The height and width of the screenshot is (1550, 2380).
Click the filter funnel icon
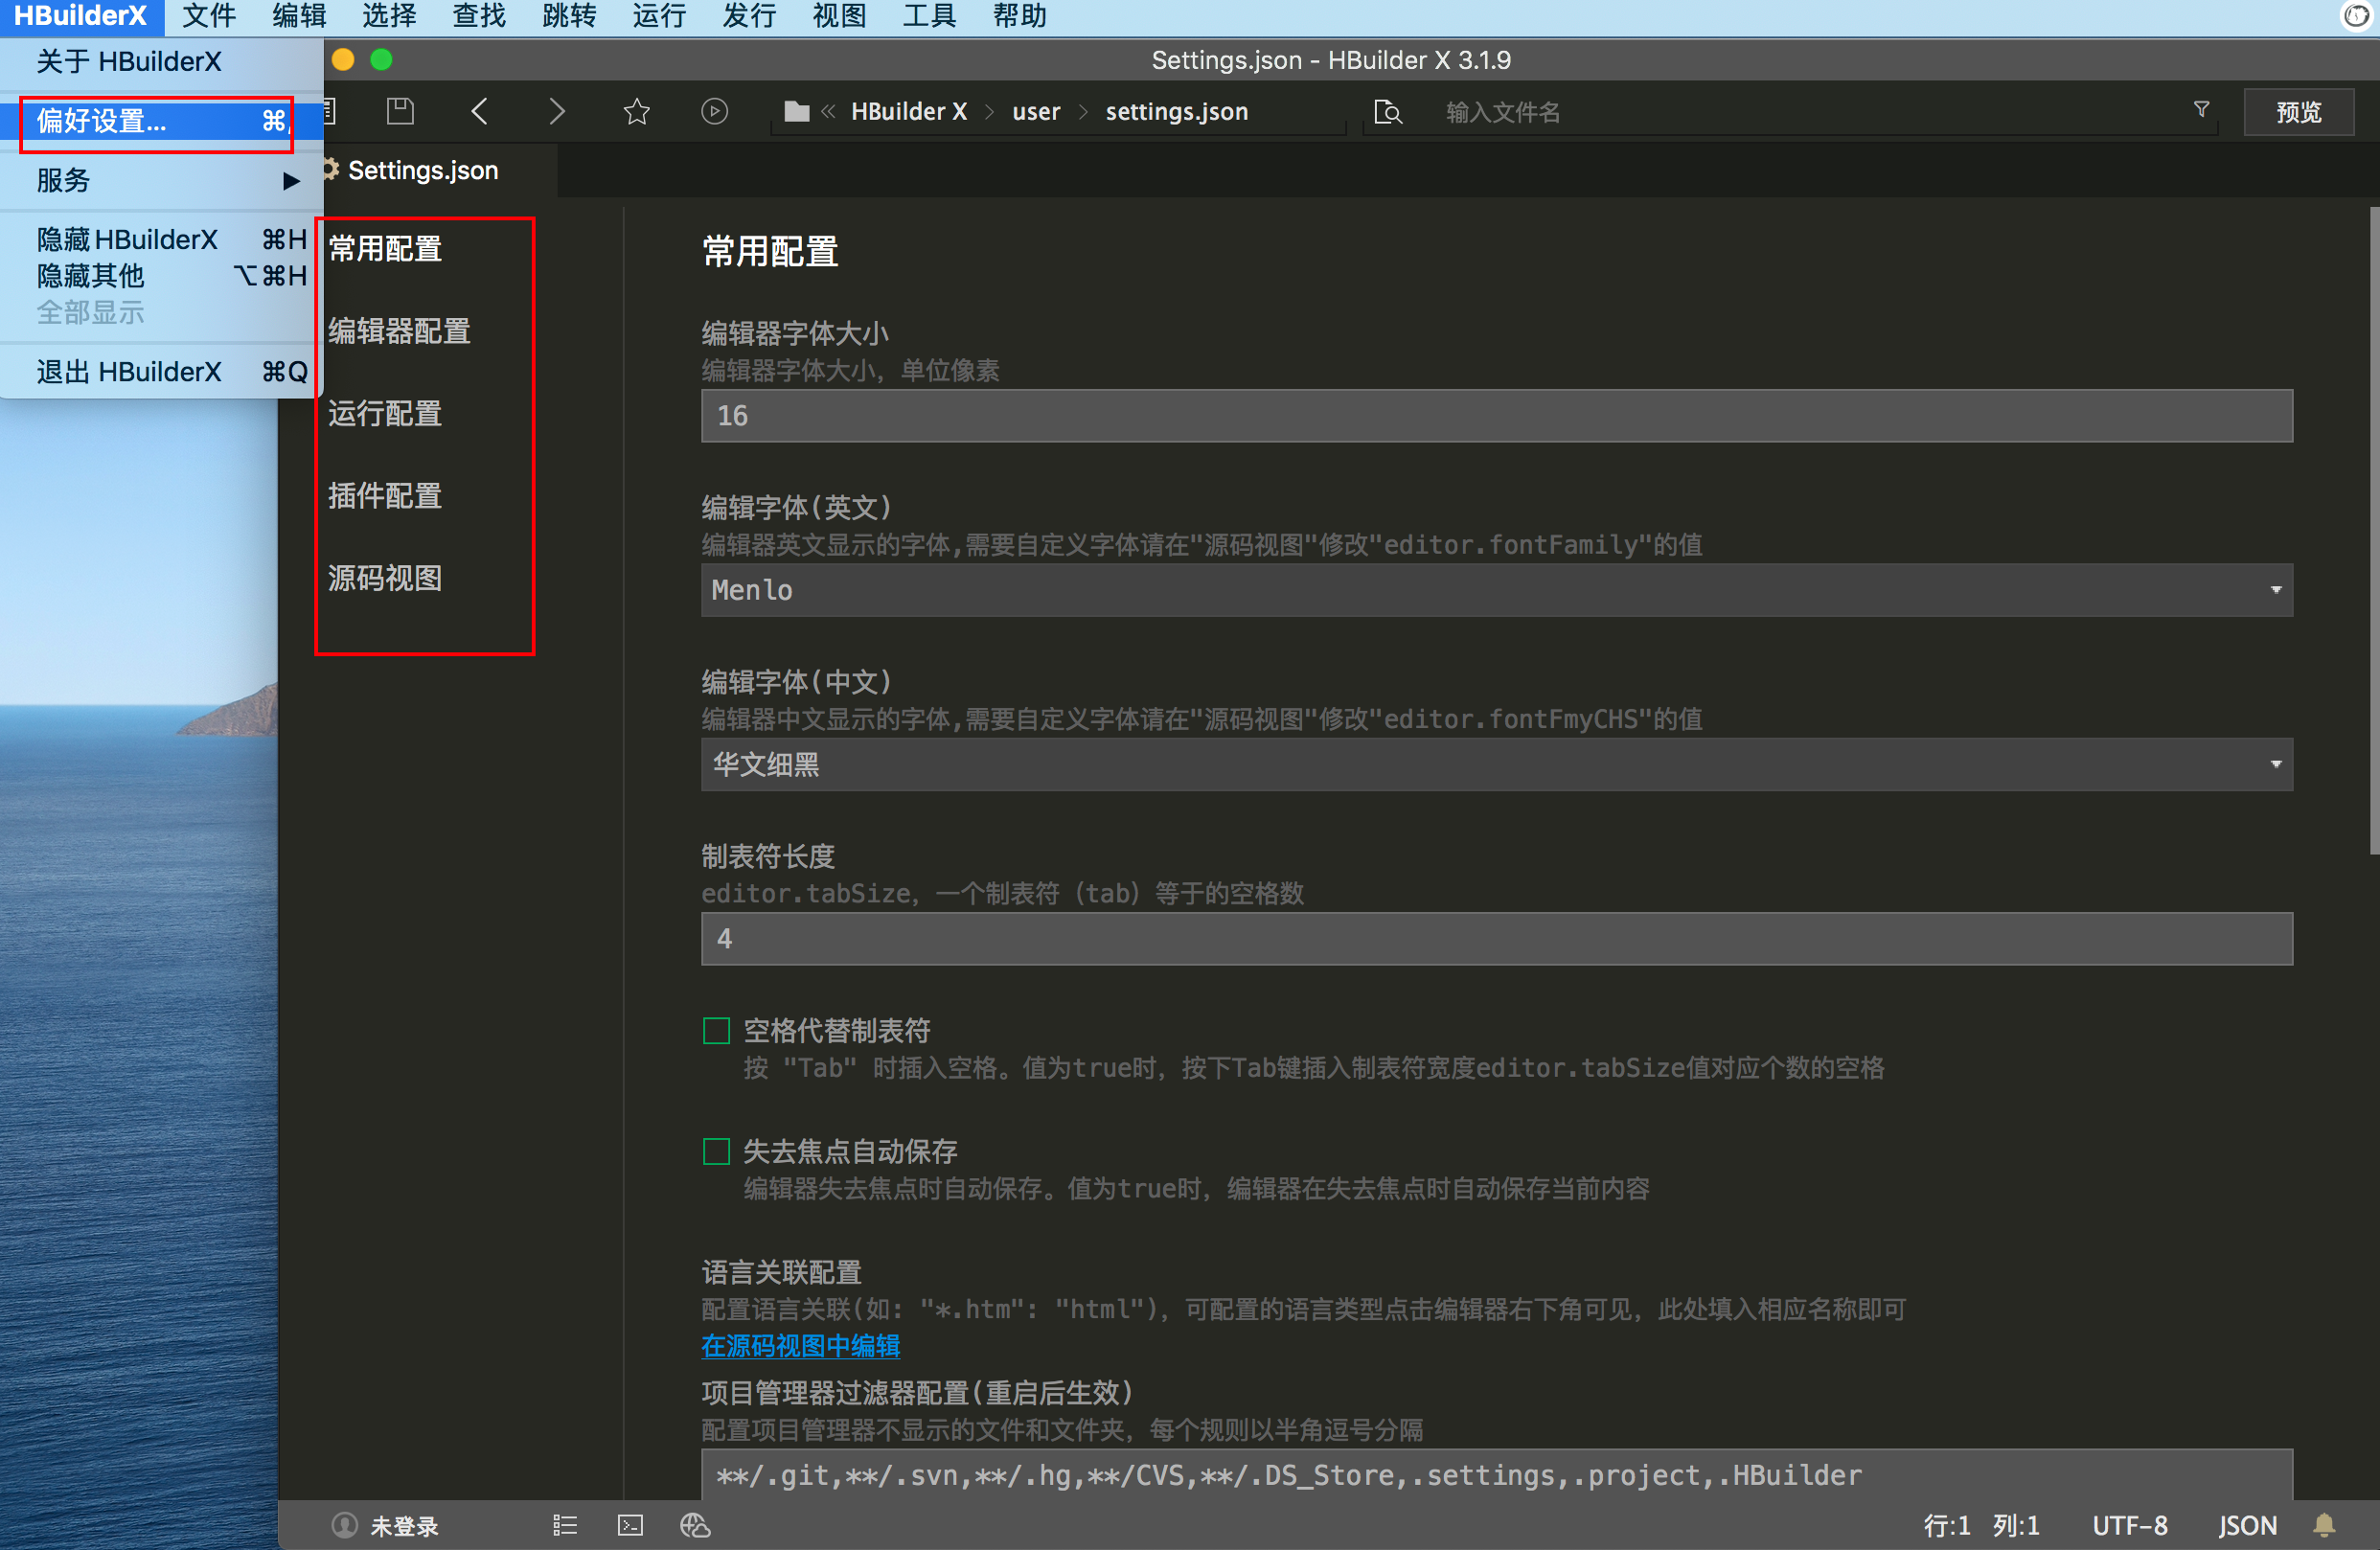(2201, 109)
